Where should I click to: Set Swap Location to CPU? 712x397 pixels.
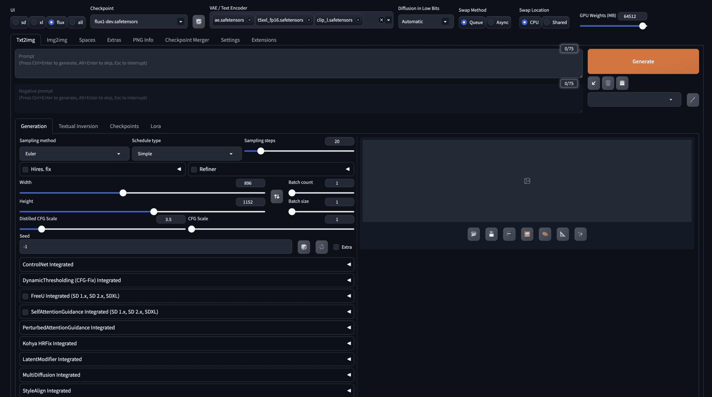point(530,22)
